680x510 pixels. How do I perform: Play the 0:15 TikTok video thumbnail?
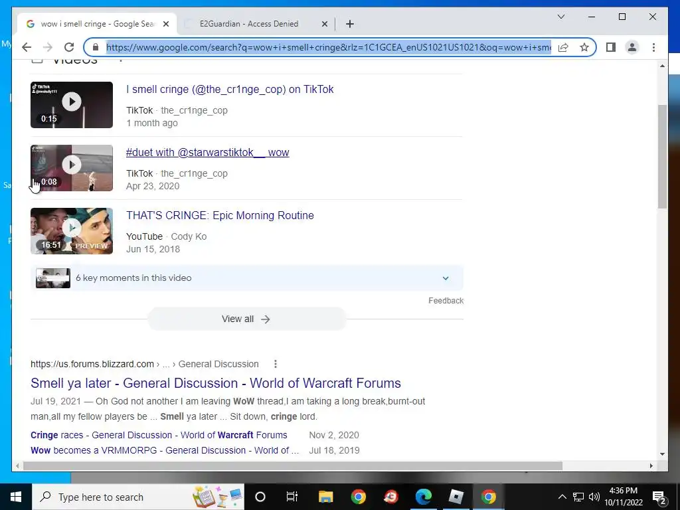72,104
